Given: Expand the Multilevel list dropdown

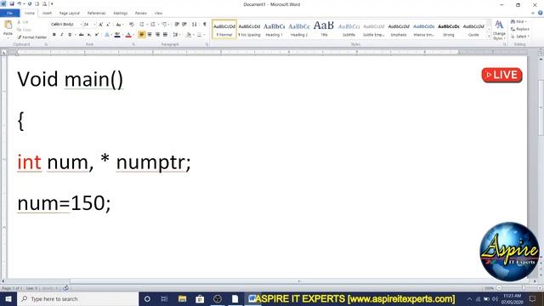Looking at the screenshot, I should coord(169,25).
